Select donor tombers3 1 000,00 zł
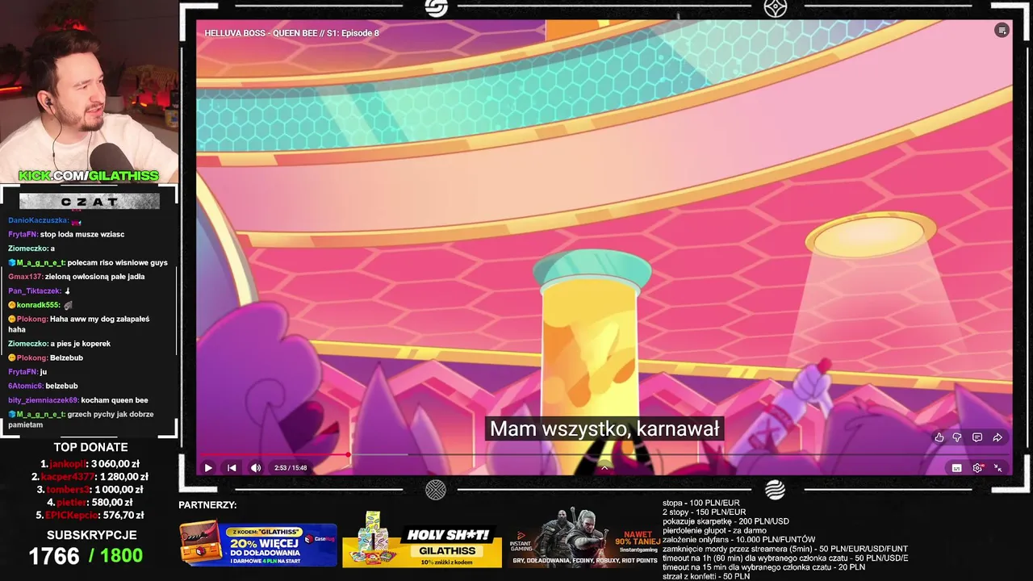 point(90,490)
